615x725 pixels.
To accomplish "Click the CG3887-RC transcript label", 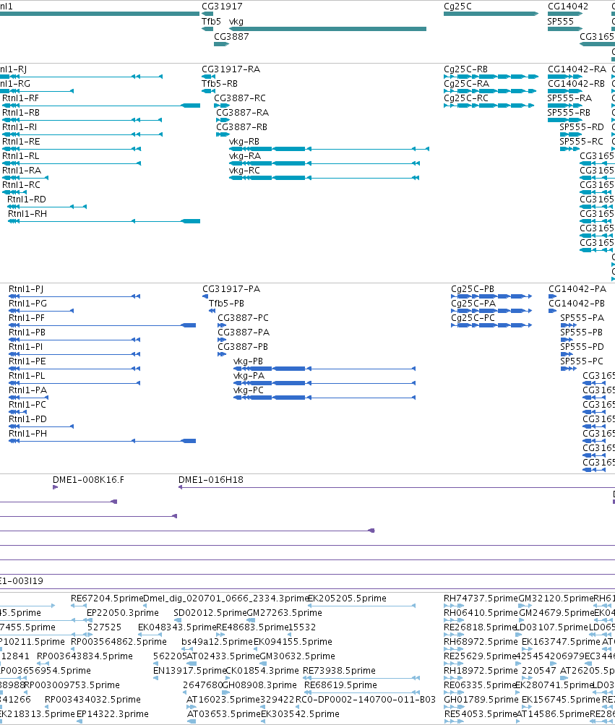I will tap(240, 98).
